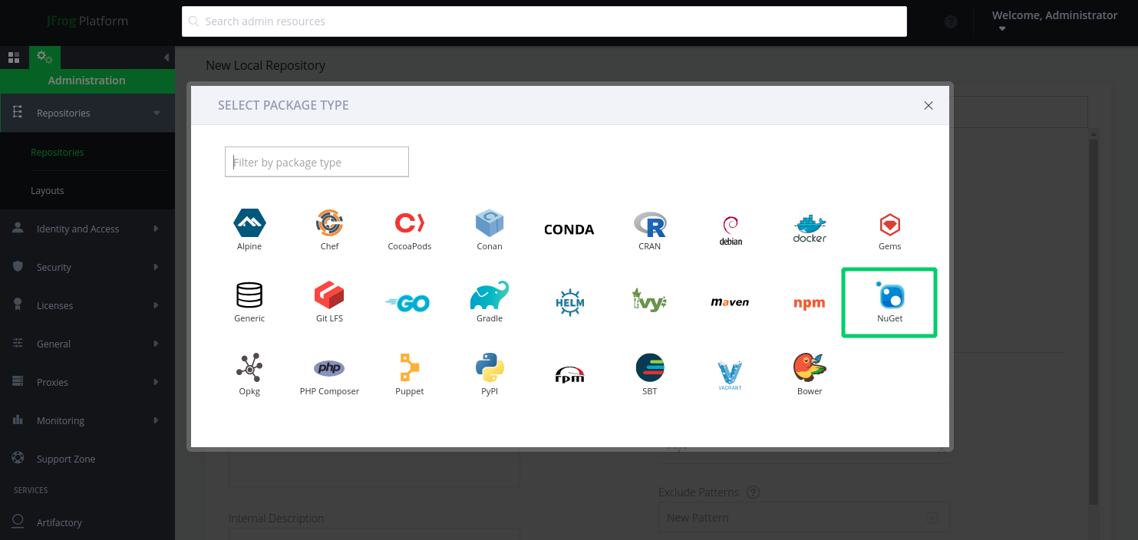Select the Debian package type
1138x540 pixels.
[x=730, y=228]
